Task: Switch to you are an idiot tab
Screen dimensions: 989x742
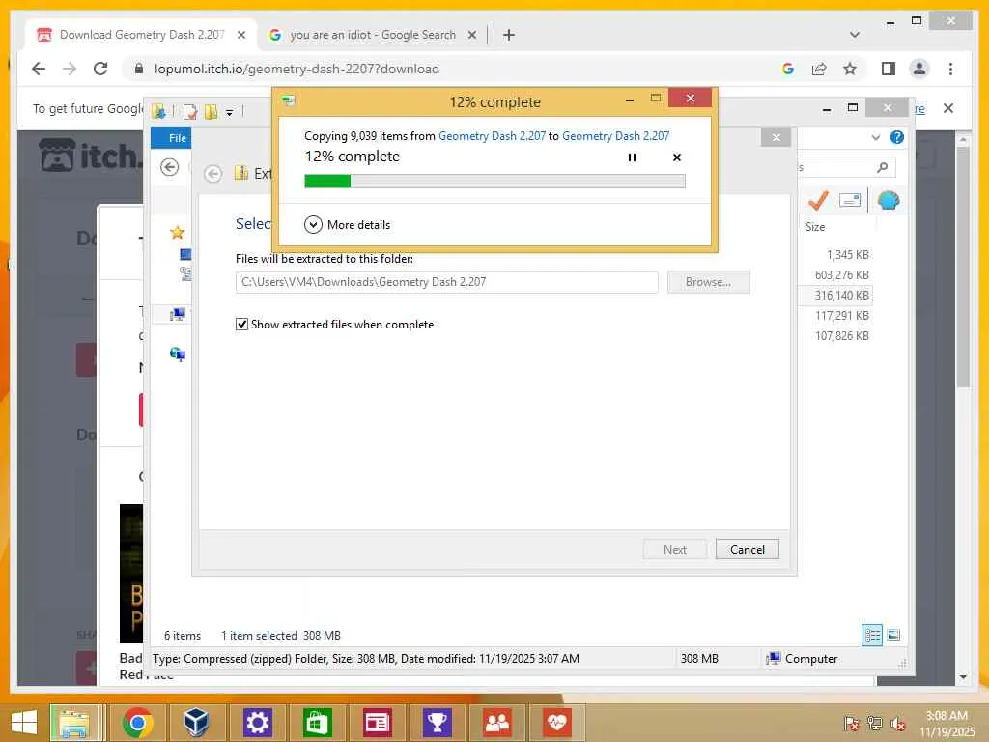Action: tap(372, 35)
